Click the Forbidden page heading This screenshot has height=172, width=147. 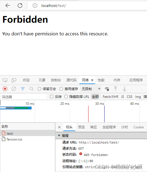[x=25, y=19]
